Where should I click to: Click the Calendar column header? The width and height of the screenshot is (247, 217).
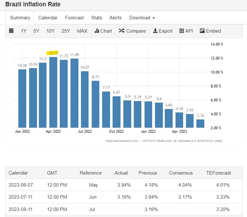18,173
